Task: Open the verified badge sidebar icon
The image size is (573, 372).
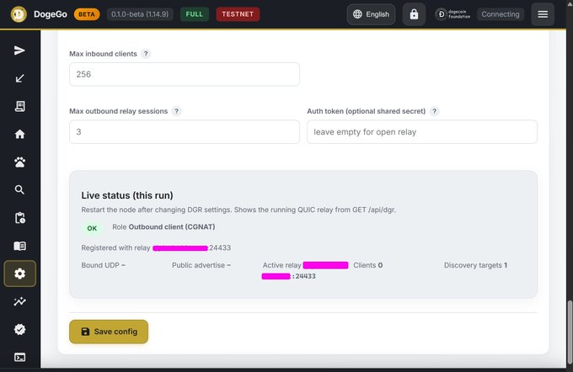Action: [19, 329]
